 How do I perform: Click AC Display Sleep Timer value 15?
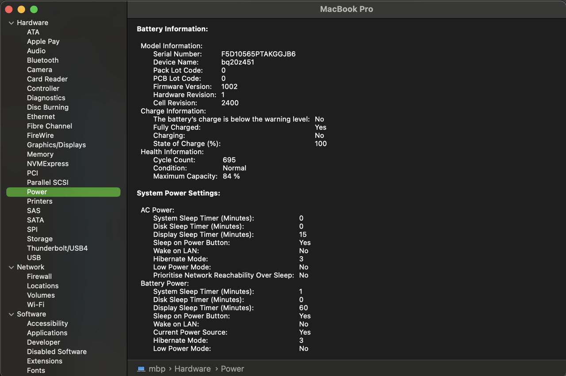[303, 235]
